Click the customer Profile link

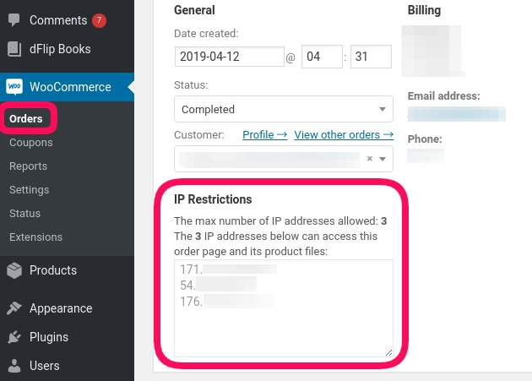(264, 134)
